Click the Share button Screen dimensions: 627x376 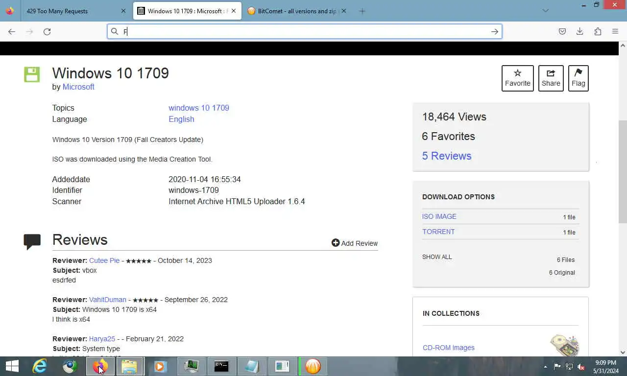(551, 78)
